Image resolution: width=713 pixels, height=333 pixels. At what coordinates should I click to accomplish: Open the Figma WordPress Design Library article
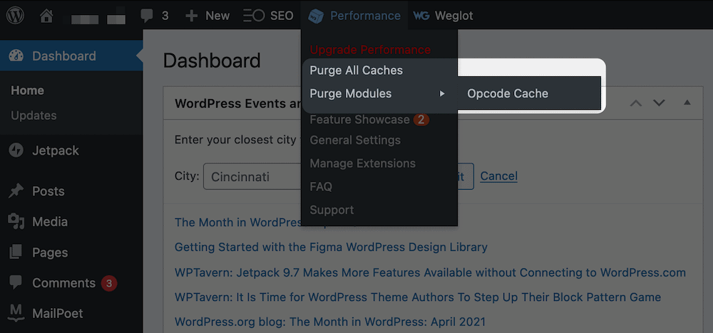[331, 247]
